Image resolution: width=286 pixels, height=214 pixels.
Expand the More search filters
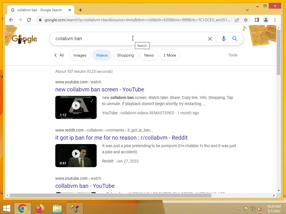click(170, 55)
